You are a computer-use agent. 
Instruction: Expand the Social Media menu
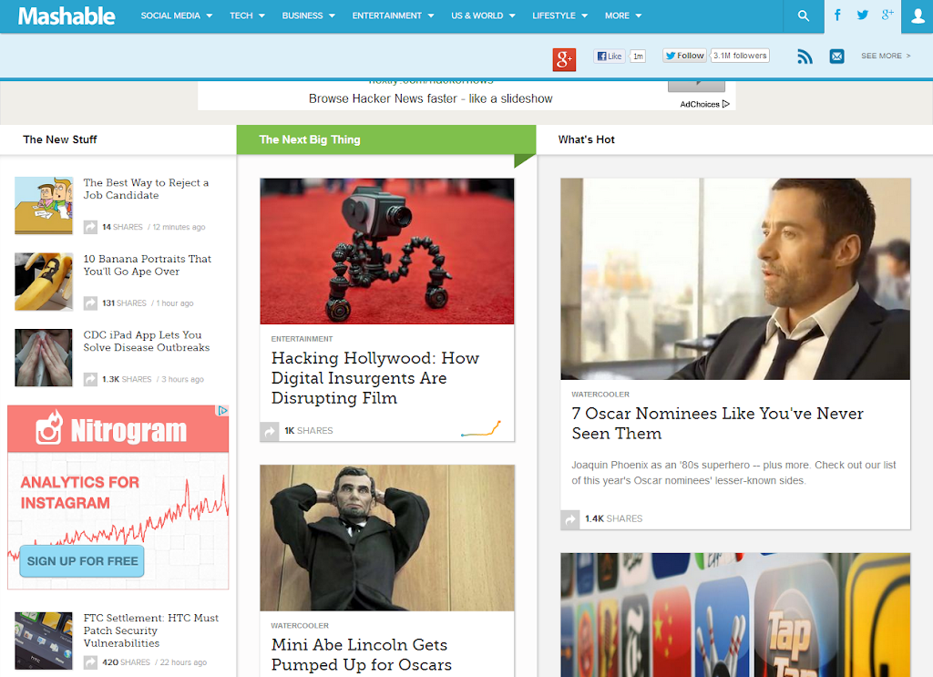point(176,15)
